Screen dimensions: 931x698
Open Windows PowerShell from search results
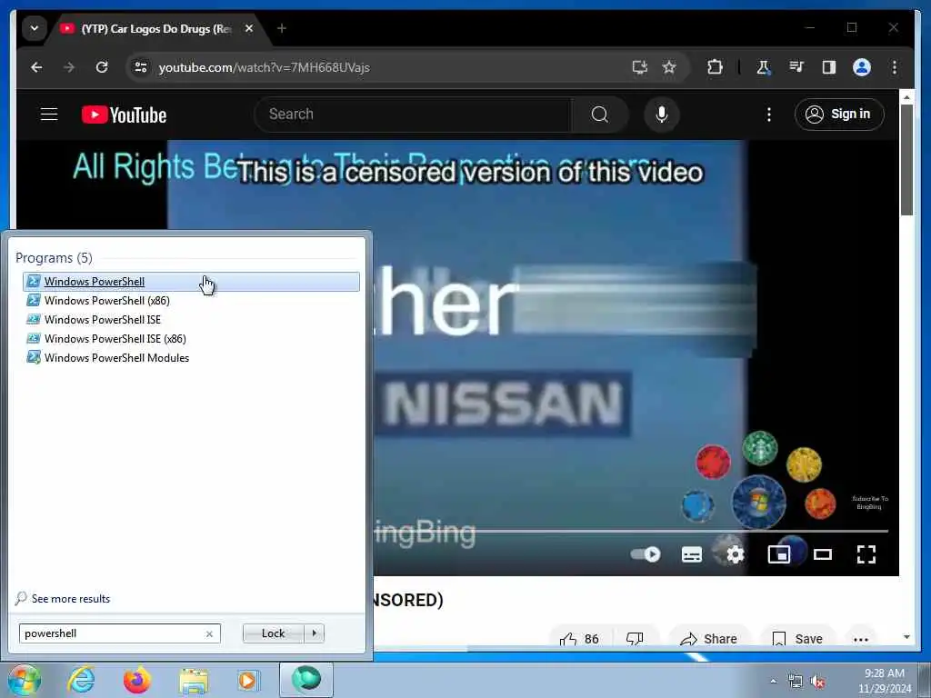(x=191, y=282)
